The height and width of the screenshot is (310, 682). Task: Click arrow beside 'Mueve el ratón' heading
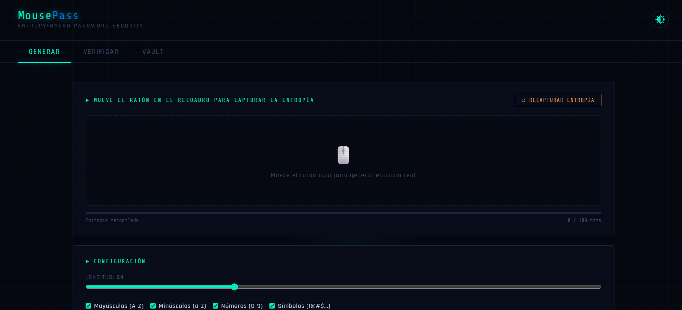tap(87, 100)
